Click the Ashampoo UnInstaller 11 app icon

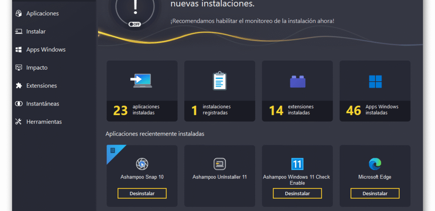click(x=220, y=164)
